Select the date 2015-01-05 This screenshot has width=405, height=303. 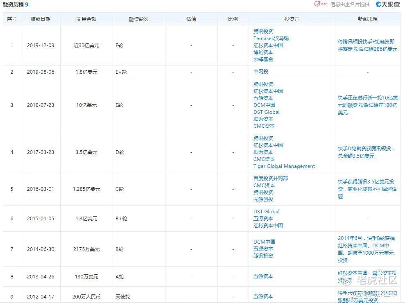click(x=41, y=219)
